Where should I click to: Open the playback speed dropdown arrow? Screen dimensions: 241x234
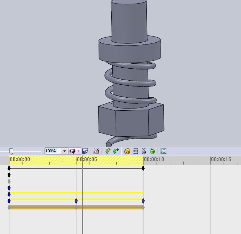point(65,151)
